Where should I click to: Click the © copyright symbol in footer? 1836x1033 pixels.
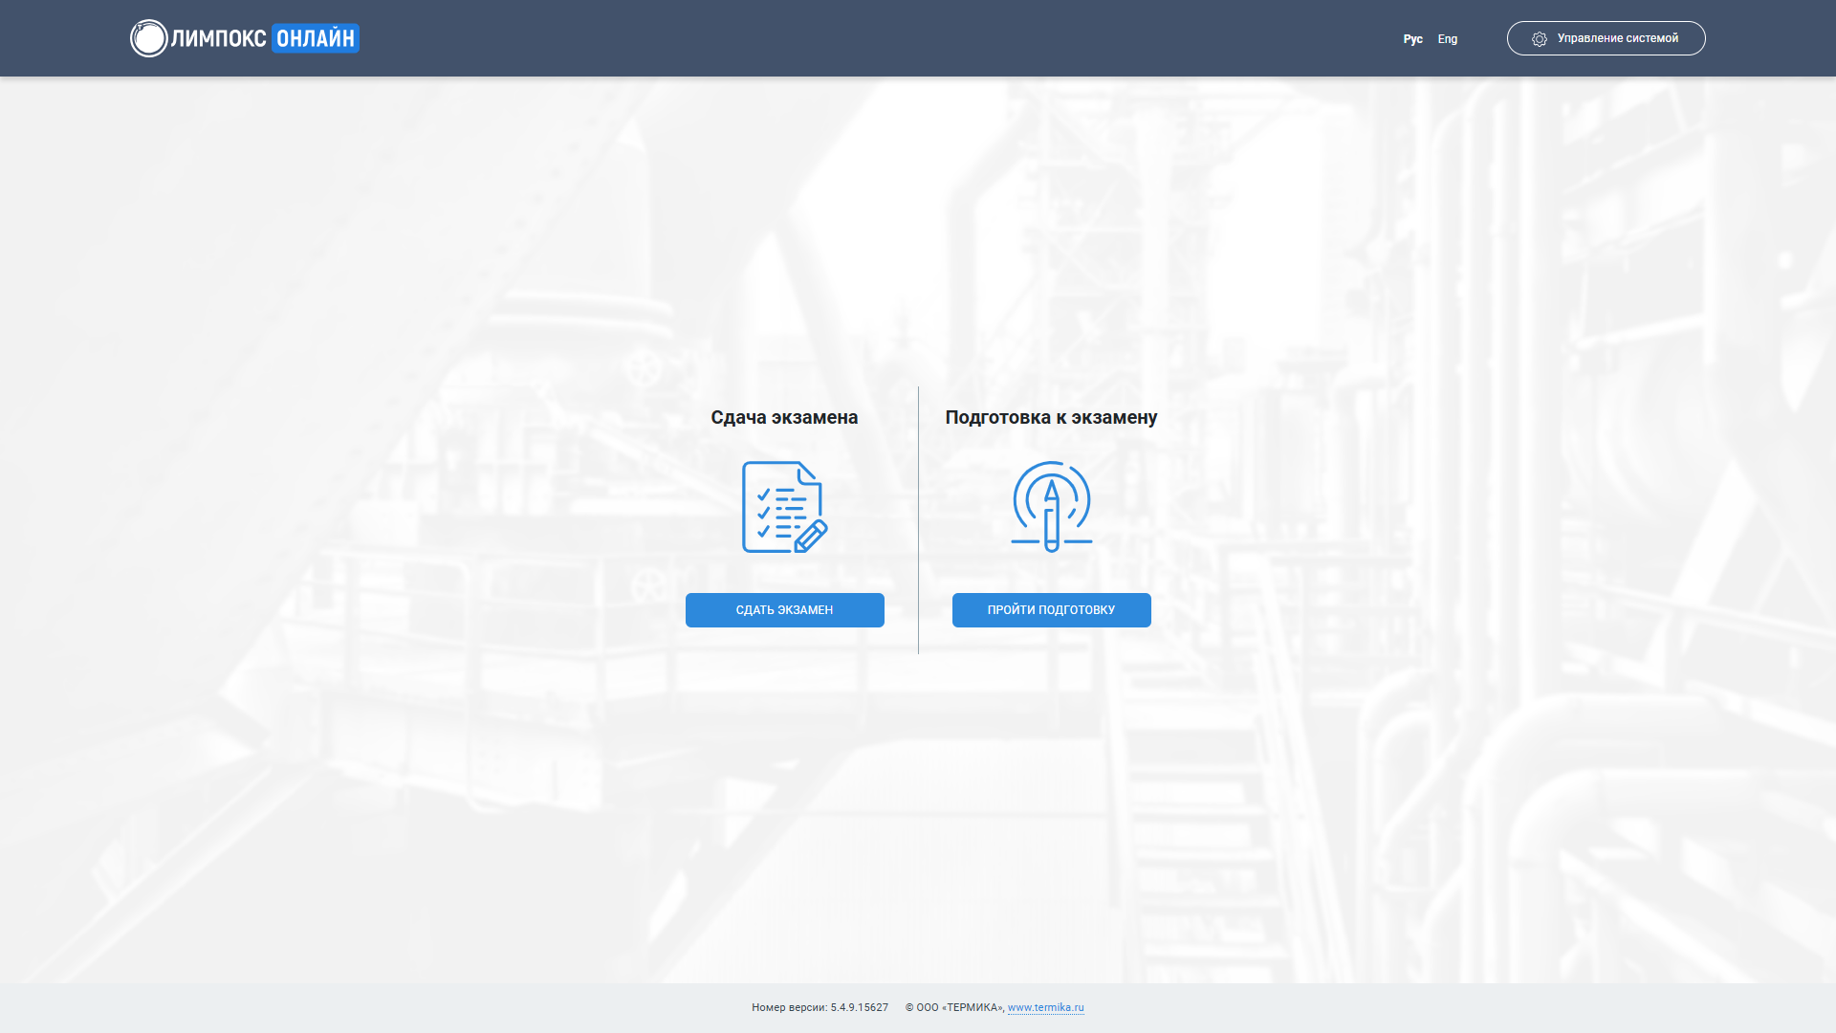(909, 1007)
